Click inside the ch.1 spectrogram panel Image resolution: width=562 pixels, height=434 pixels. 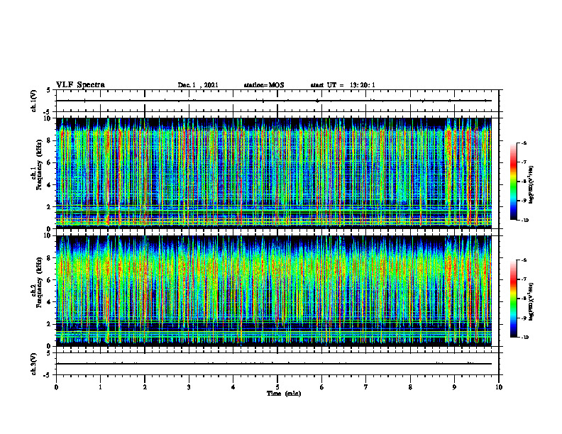(274, 173)
